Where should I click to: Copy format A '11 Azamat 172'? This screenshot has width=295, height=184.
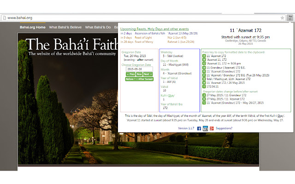click(204, 56)
